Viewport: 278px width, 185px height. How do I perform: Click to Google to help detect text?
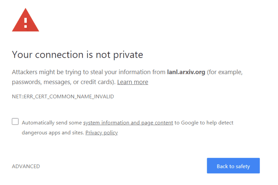point(204,123)
